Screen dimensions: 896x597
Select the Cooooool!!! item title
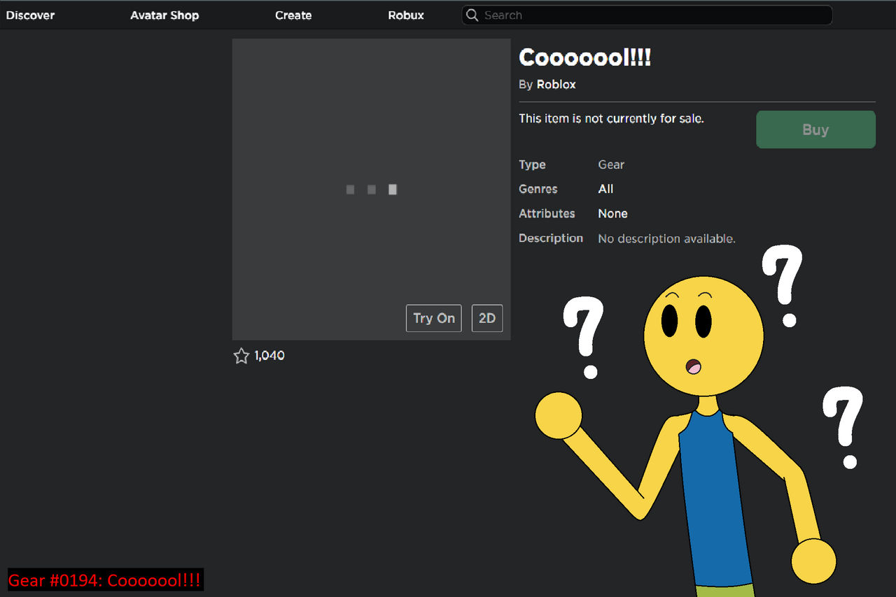585,58
